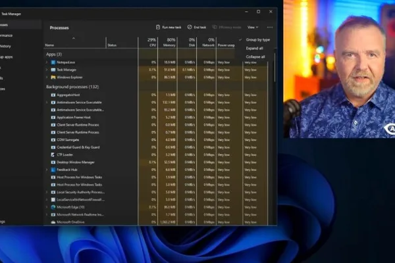Screen dimensions: 395x263
Task: Click the Microsoft Edge process icon
Action: 53,207
